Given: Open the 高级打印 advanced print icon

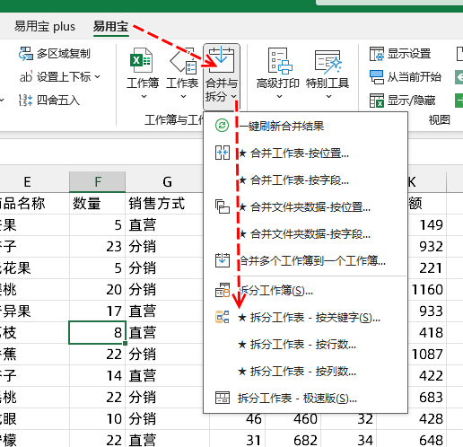Looking at the screenshot, I should [x=280, y=61].
